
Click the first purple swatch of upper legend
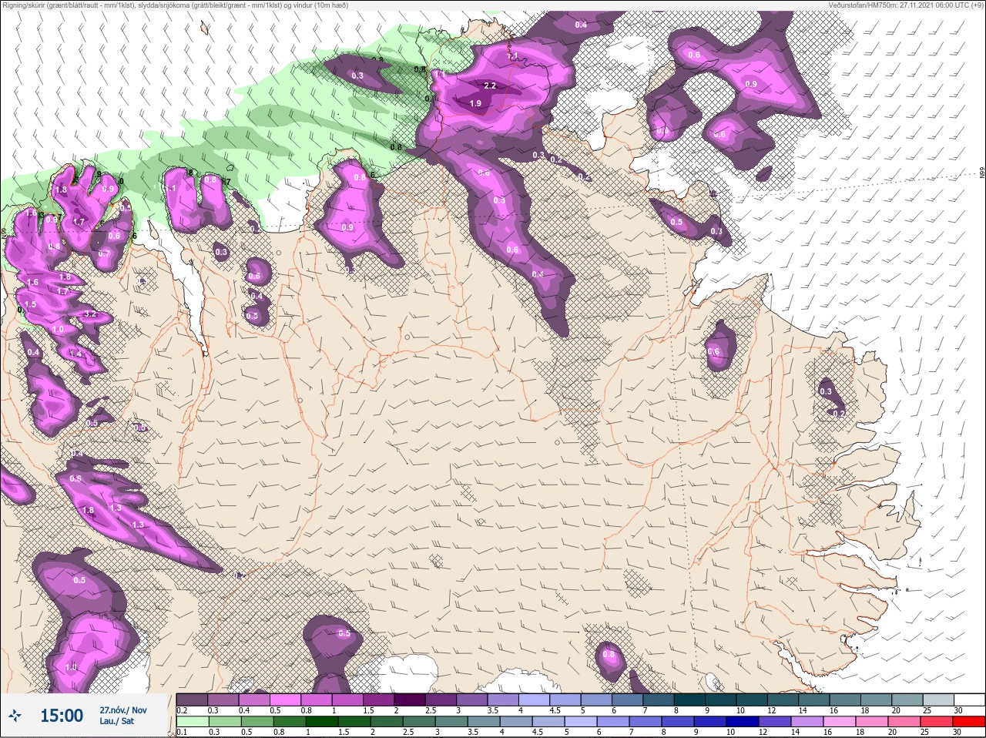(192, 699)
